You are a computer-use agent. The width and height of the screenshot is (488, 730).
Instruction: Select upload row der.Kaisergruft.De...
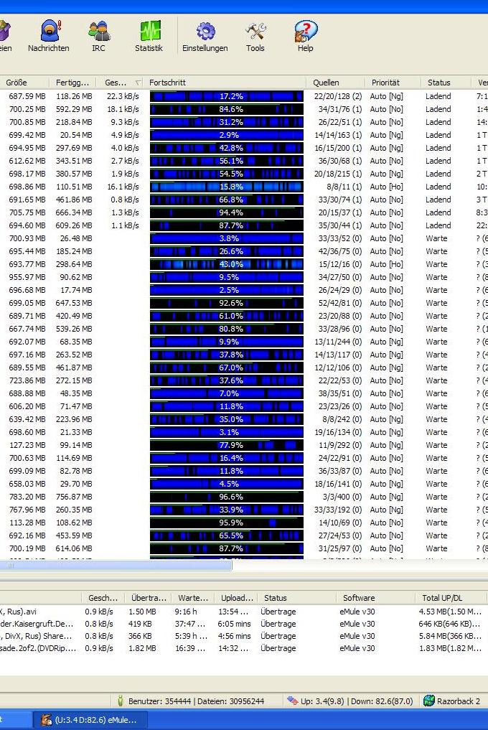[x=37, y=624]
